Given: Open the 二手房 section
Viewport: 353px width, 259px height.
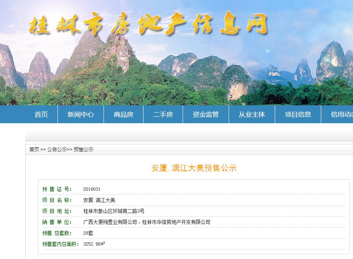Looking at the screenshot, I should pyautogui.click(x=163, y=114).
